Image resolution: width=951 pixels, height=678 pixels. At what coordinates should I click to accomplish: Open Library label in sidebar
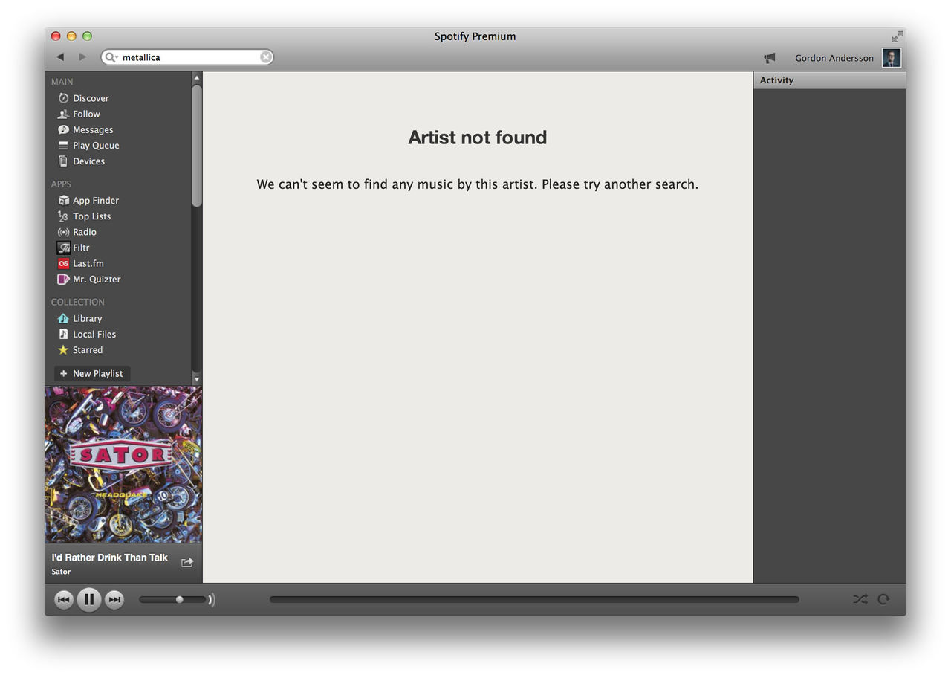[x=88, y=318]
